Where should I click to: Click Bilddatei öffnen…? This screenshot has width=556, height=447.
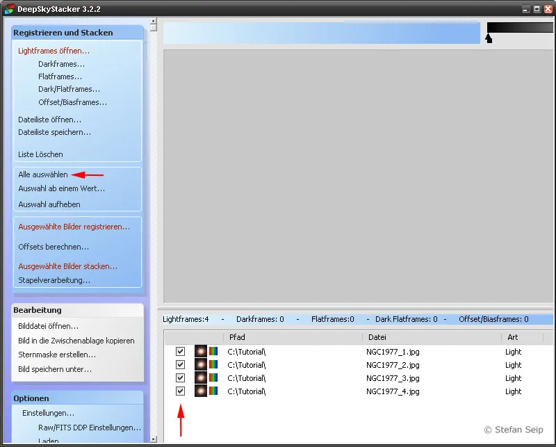point(48,326)
